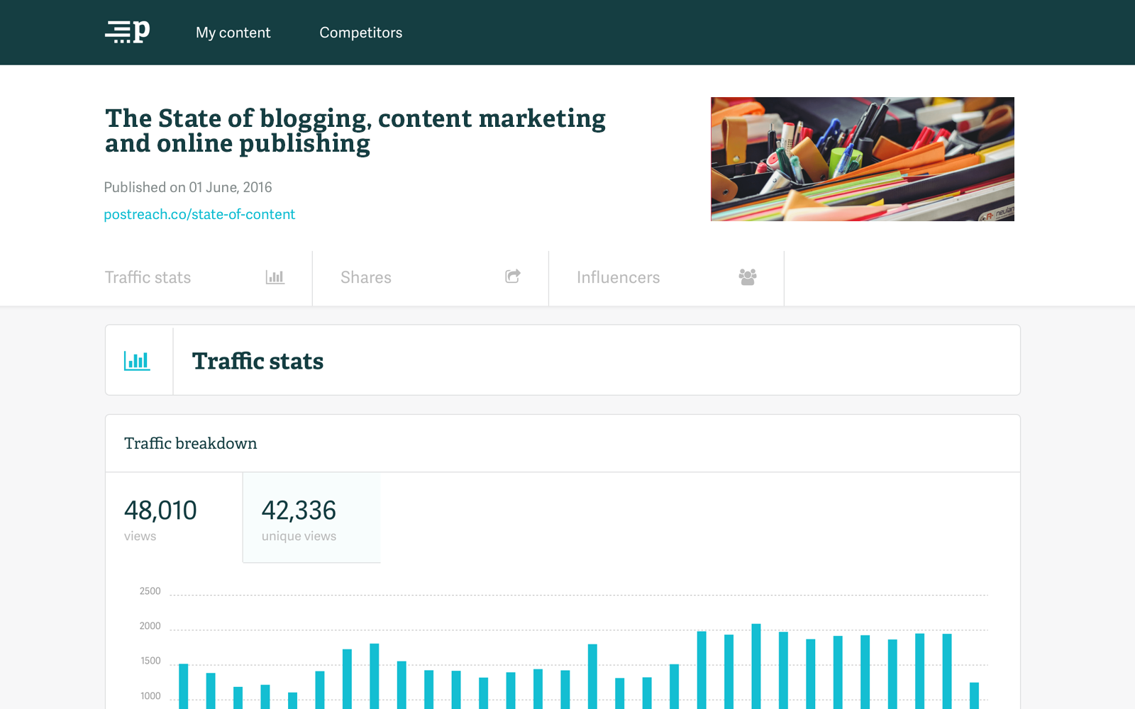Click the last bar in the traffic chart
This screenshot has width=1135, height=709.
coord(974,695)
